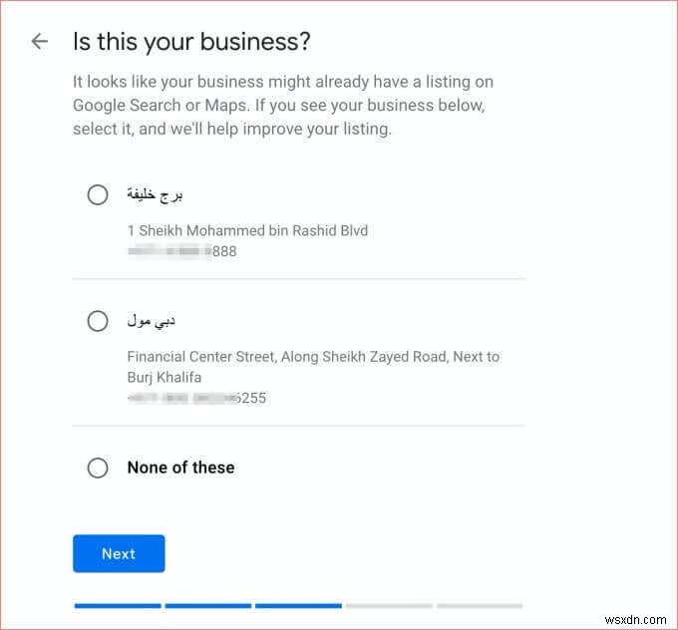The width and height of the screenshot is (678, 630).
Task: Click the last gray progress bar segment
Action: [480, 605]
